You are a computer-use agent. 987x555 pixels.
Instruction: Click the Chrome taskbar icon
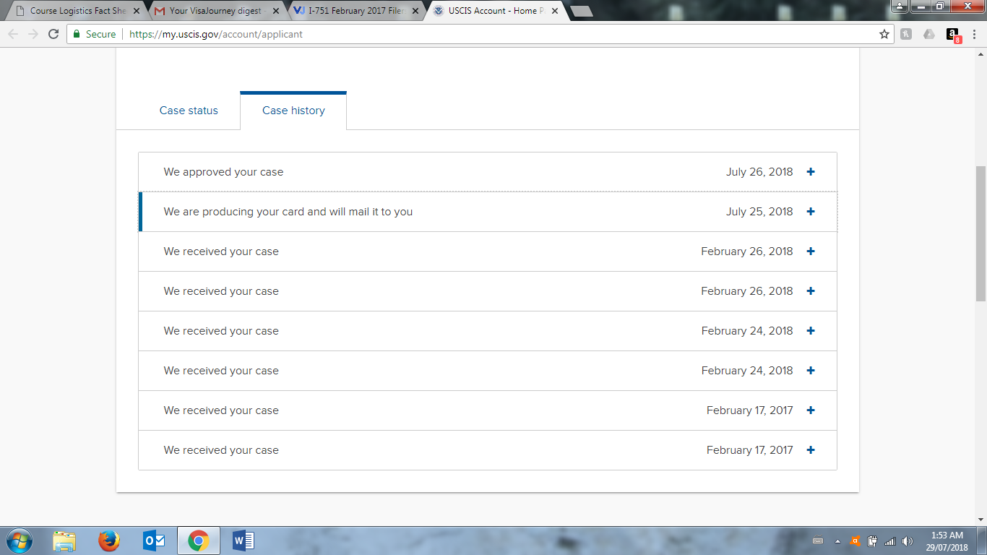pos(198,541)
